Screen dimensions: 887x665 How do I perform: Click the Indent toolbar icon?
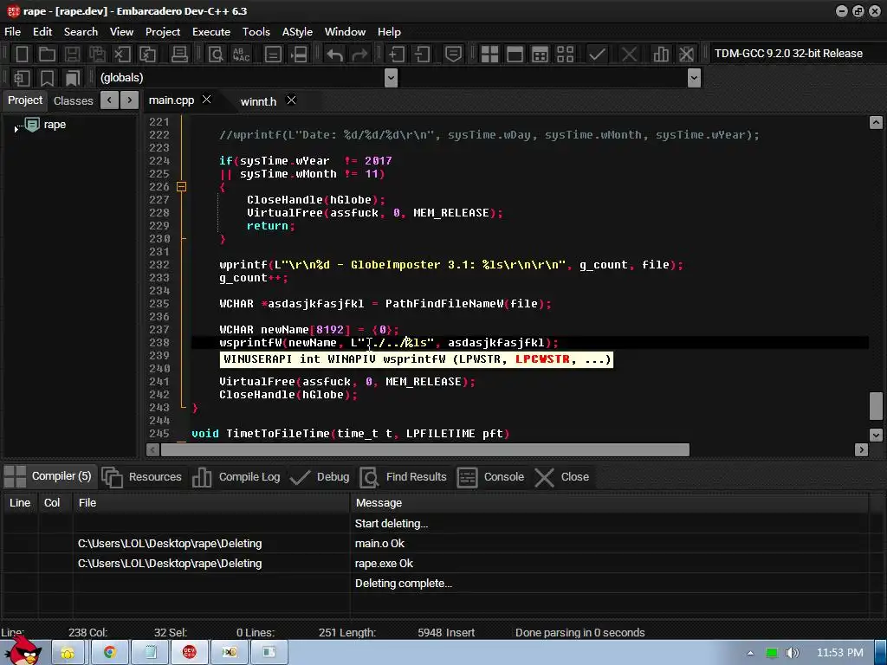[x=396, y=55]
